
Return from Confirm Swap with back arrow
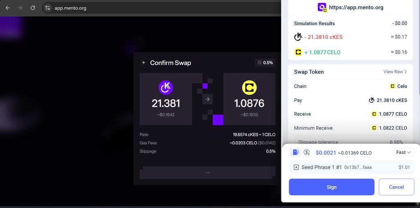(x=144, y=63)
